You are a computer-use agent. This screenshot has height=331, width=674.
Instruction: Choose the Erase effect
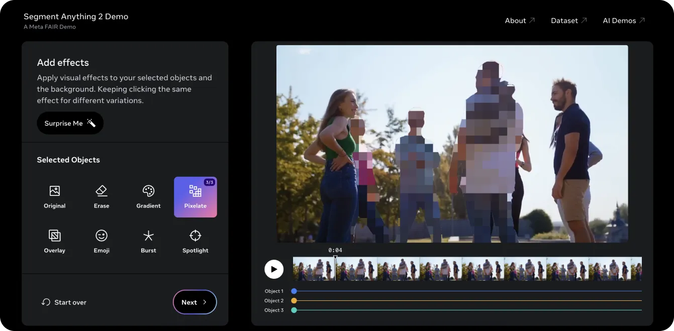[102, 197]
